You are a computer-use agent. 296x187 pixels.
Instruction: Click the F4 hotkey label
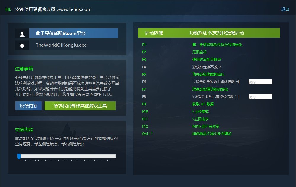coord(144,67)
